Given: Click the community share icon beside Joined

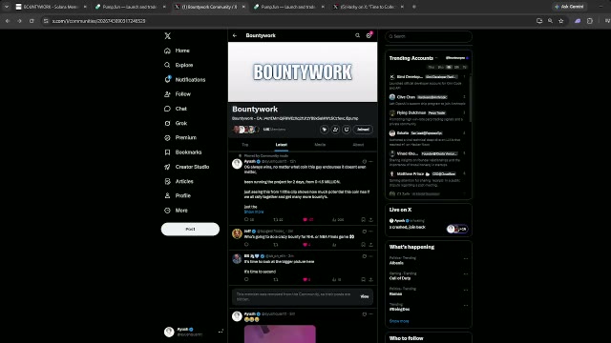Looking at the screenshot, I should click(346, 130).
